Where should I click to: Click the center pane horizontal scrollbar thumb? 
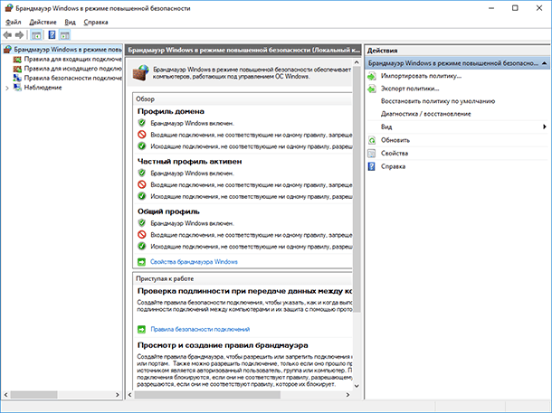tap(207, 395)
